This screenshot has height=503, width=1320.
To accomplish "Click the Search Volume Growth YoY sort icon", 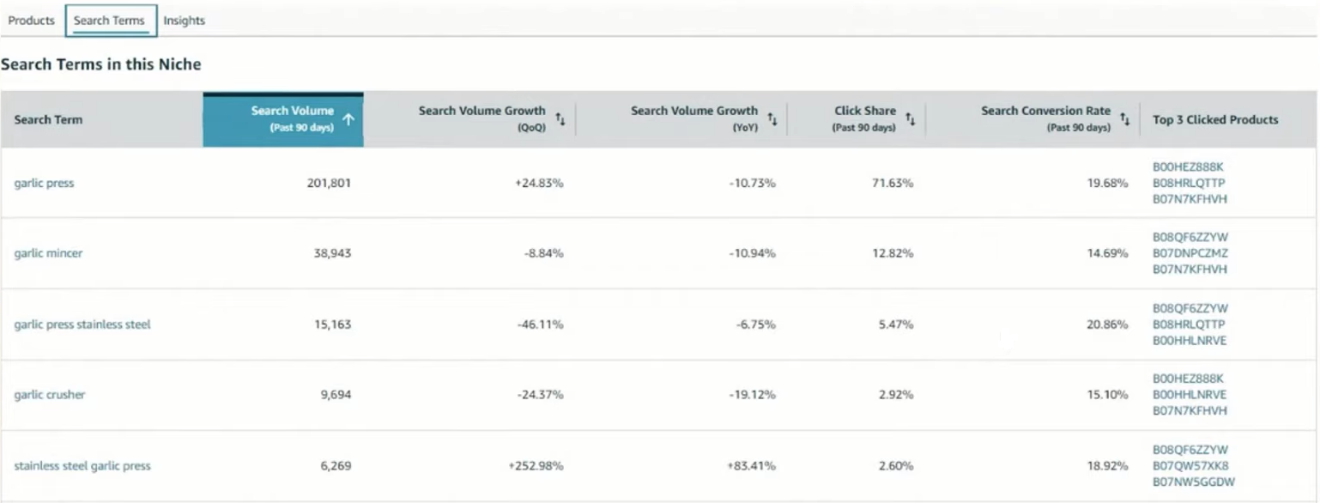I will (772, 120).
